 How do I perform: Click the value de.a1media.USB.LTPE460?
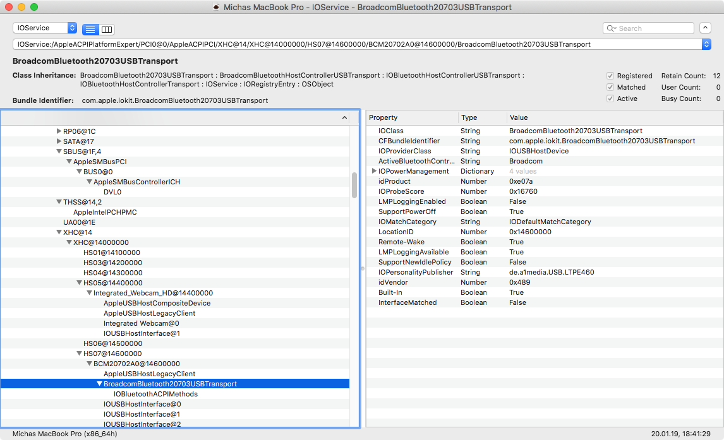(x=552, y=272)
